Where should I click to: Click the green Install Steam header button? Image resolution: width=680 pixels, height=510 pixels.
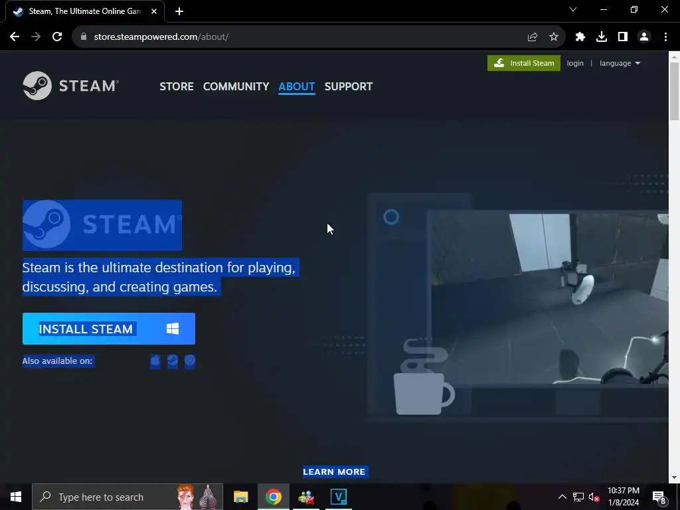(x=524, y=63)
